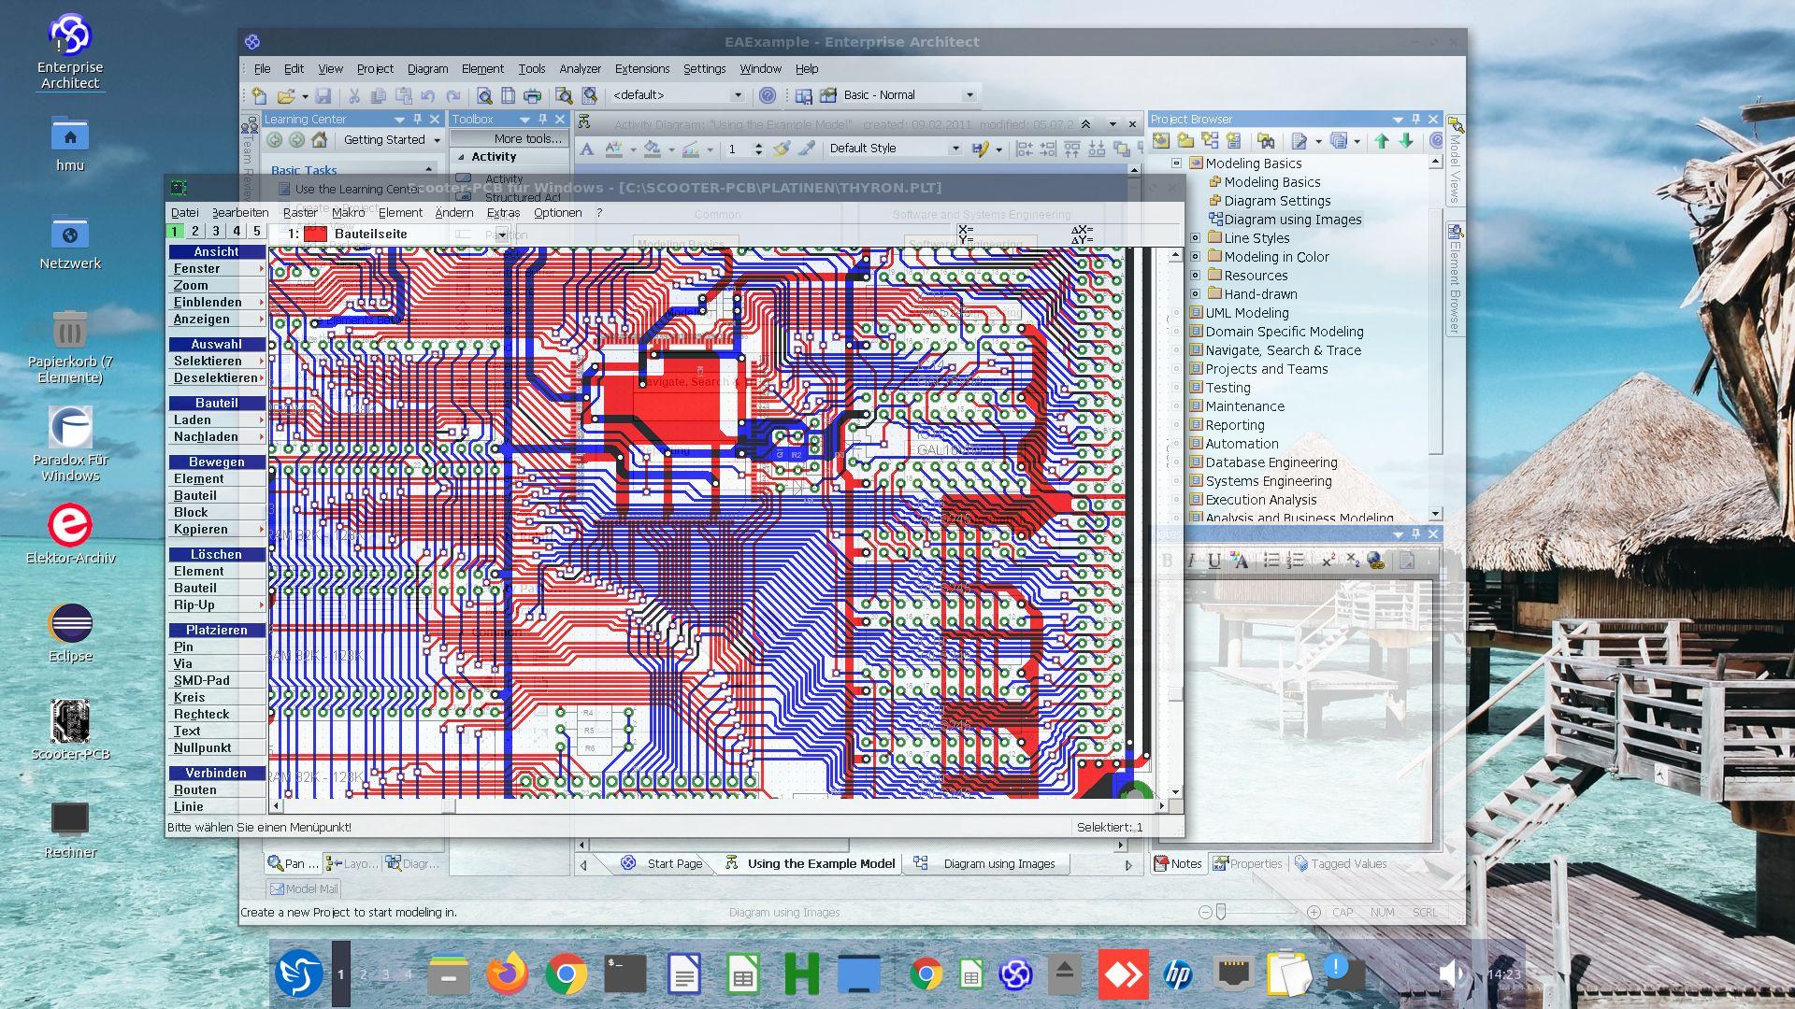
Task: Select layer 4 toggle in Scooter-PCB
Action: pyautogui.click(x=237, y=232)
